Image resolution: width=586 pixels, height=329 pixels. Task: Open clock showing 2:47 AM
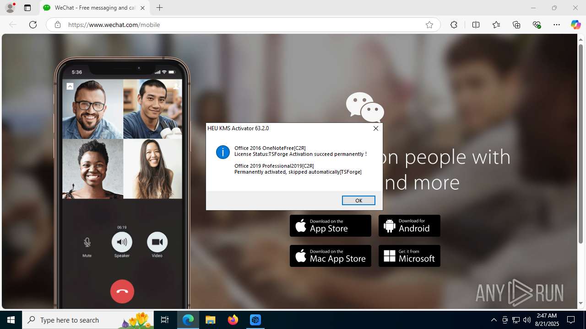pos(547,320)
